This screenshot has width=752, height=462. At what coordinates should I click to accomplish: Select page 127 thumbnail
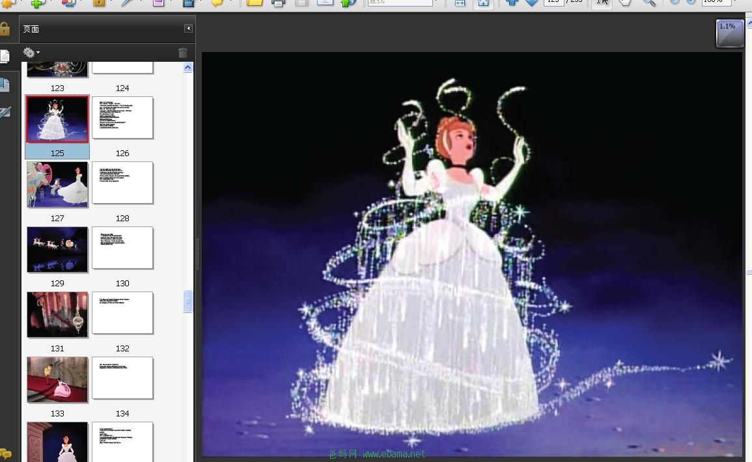pos(57,184)
